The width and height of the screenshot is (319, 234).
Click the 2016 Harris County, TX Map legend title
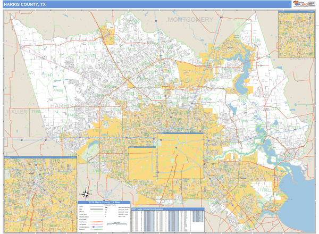pyautogui.click(x=104, y=203)
